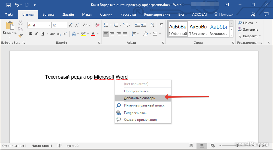273x150 pixels.
Task: Apply red font color
Action: 93,34
